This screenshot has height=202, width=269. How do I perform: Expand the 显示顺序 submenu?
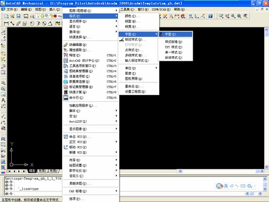91,21
